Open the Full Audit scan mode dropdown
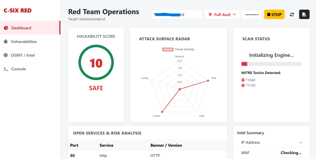The height and width of the screenshot is (159, 316). point(222,15)
